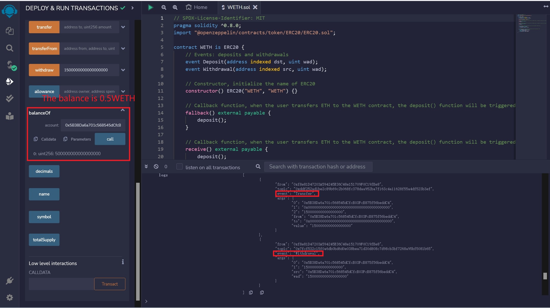This screenshot has width=550, height=308.
Task: Click the transferFrom button
Action: tap(44, 49)
